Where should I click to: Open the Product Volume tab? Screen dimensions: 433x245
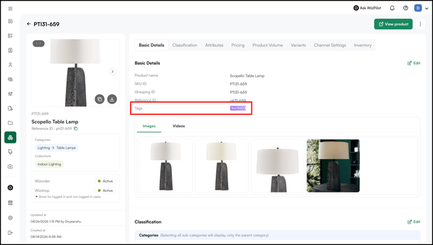click(268, 45)
